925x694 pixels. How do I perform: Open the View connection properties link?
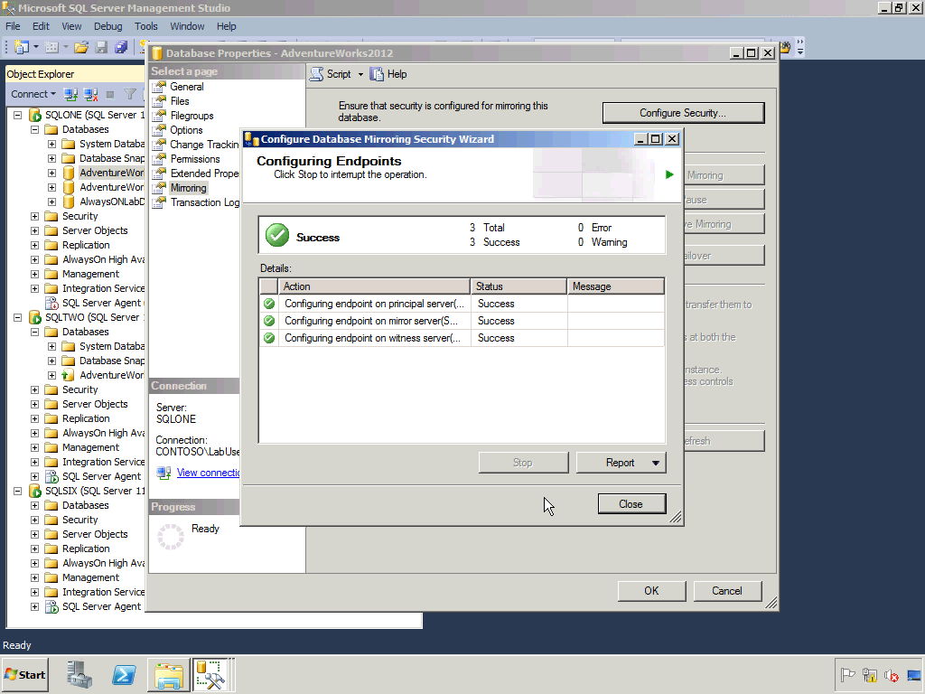point(208,473)
